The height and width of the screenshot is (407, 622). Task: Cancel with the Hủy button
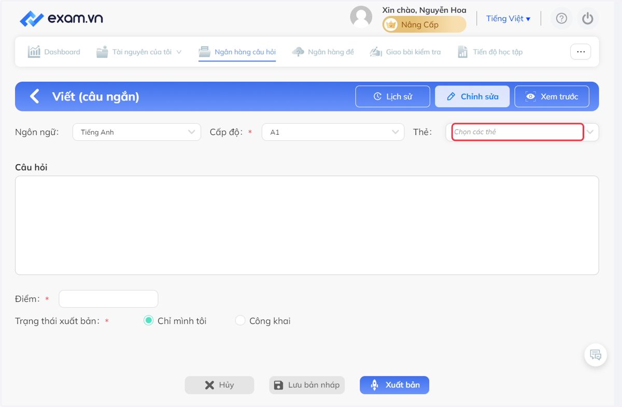point(220,385)
